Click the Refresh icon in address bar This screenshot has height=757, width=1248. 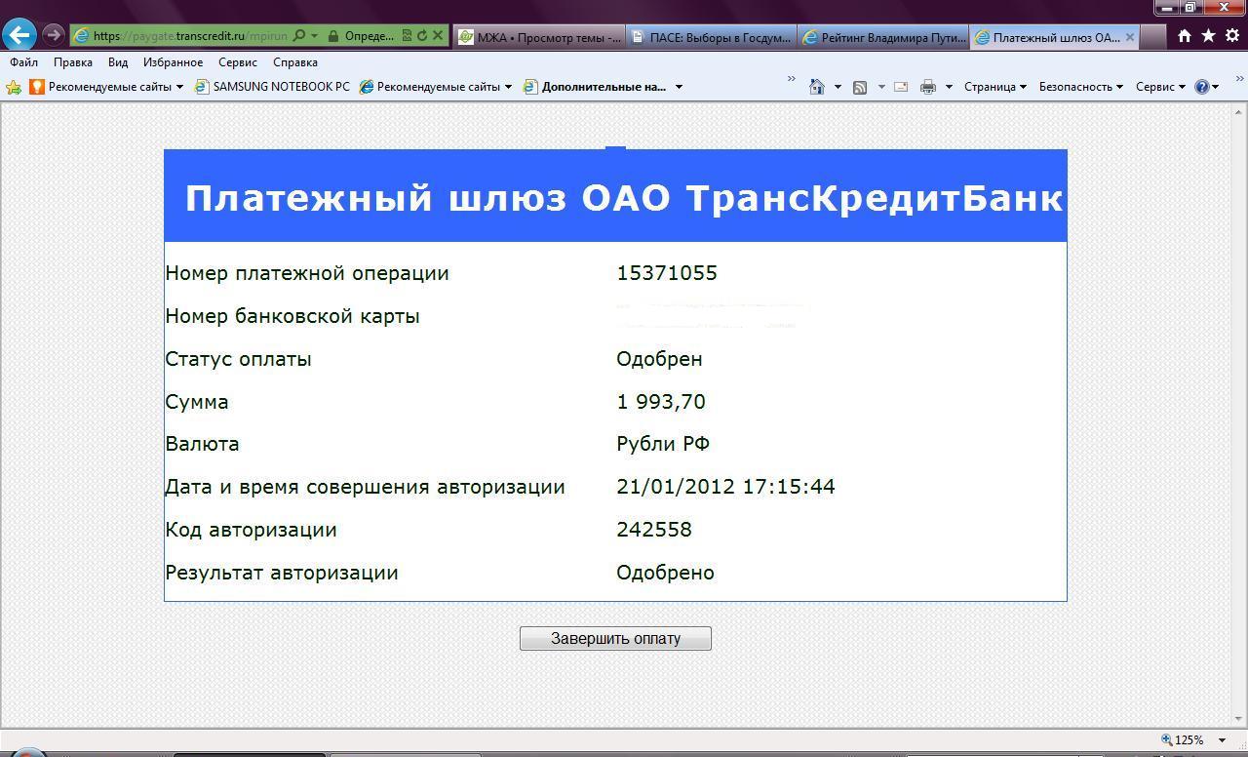click(x=422, y=36)
